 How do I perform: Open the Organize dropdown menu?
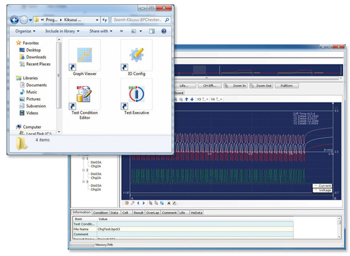(25, 31)
